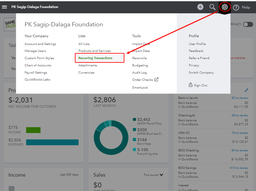Screen dimensions: 256x191
Task: Click the teal expenses bar
Action: click(52, 142)
